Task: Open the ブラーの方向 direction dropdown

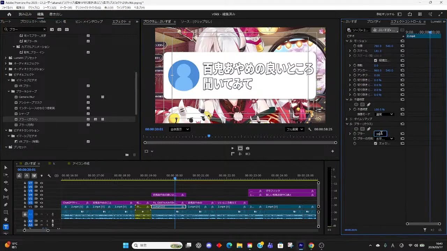Action: 384,139
